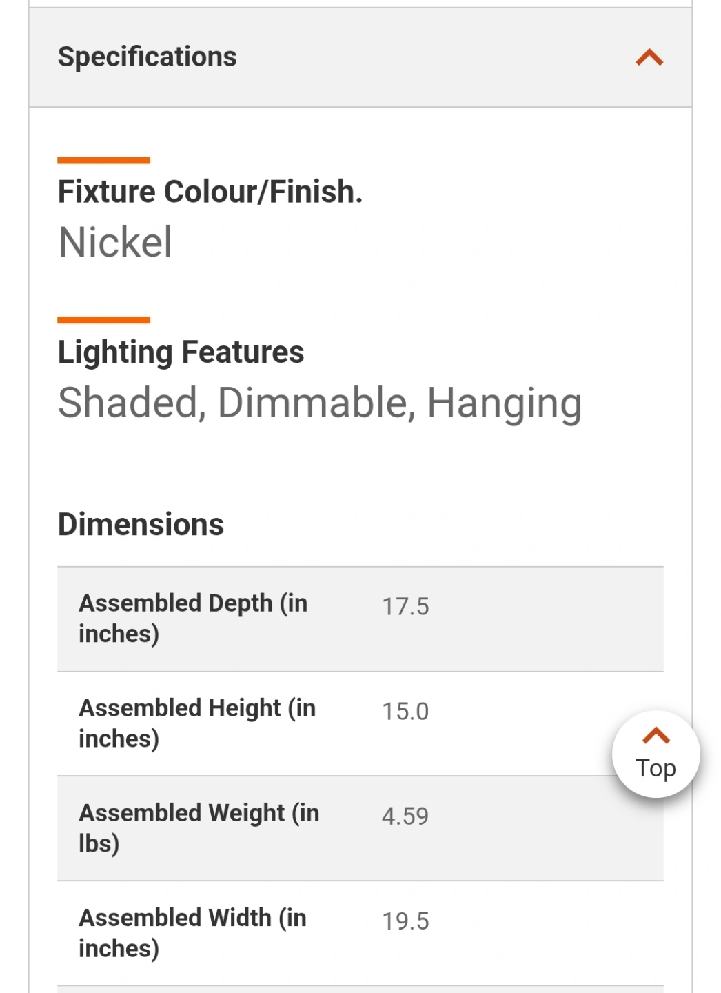Screen dimensions: 721x993
Task: Click the Assembled Width row label
Action: tap(192, 933)
